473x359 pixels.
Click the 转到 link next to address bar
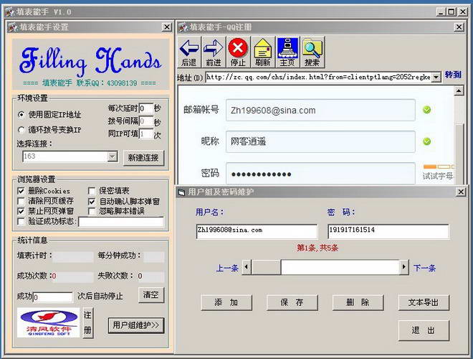pyautogui.click(x=453, y=75)
